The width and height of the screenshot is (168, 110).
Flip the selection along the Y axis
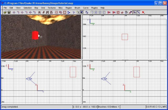(22, 12)
